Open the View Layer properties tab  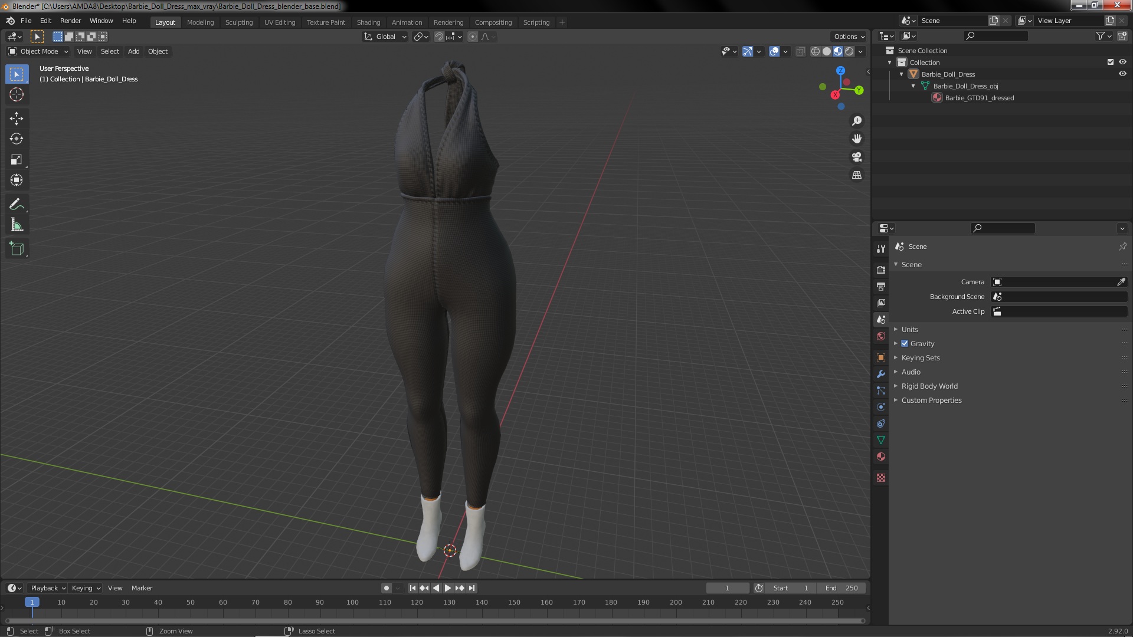pyautogui.click(x=881, y=303)
